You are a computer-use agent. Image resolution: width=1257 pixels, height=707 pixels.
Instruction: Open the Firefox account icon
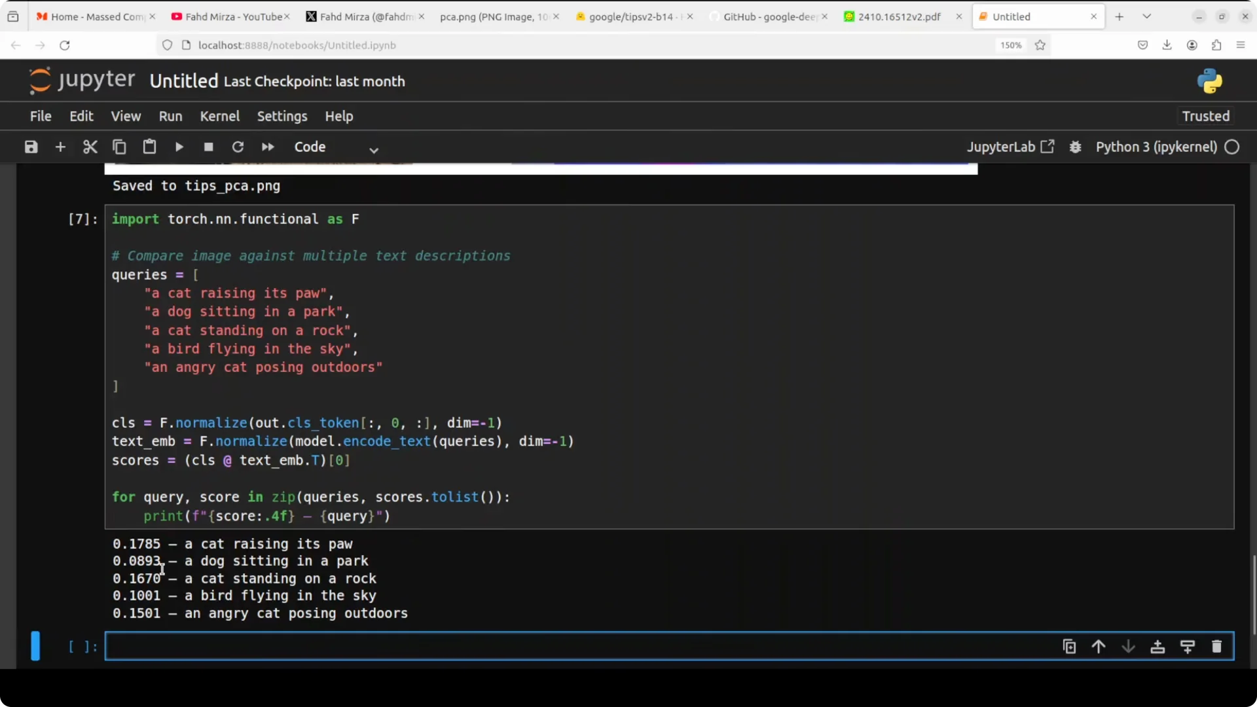tap(1192, 45)
